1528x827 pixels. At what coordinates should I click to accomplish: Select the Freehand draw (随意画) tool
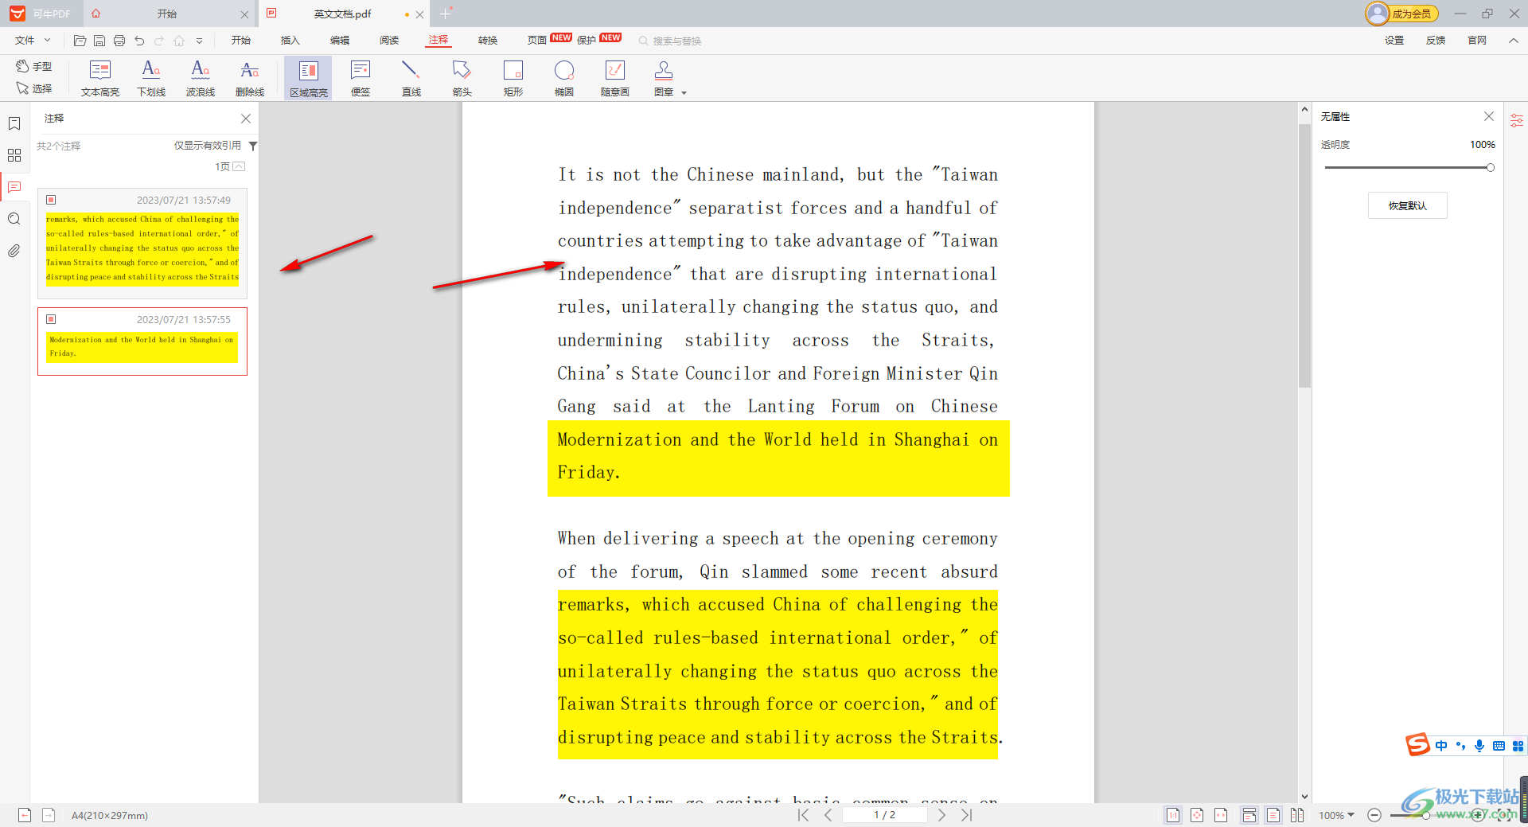click(x=614, y=78)
